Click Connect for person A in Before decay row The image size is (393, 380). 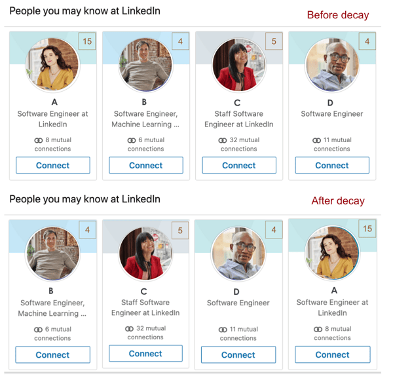tap(53, 165)
